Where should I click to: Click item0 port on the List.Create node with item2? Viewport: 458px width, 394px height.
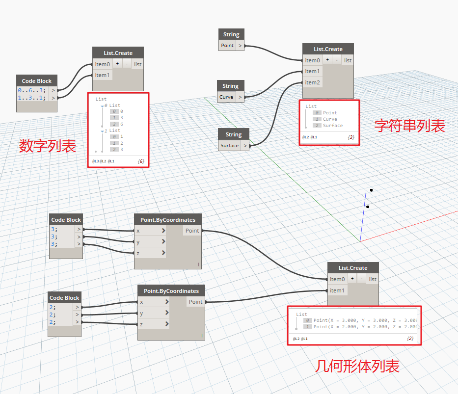point(312,60)
